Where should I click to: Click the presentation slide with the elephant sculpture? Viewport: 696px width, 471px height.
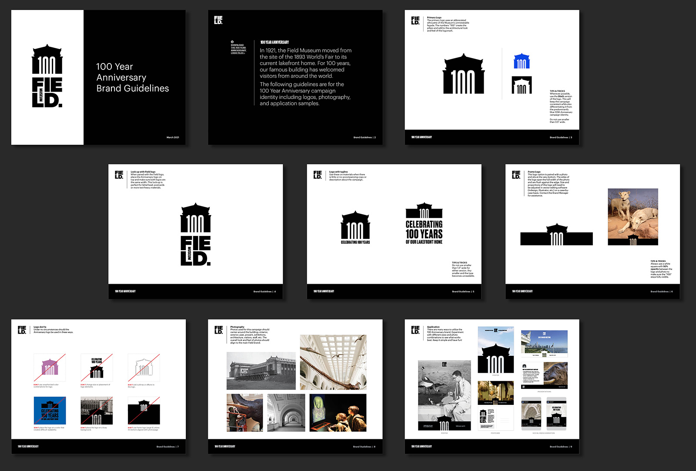[x=544, y=375]
